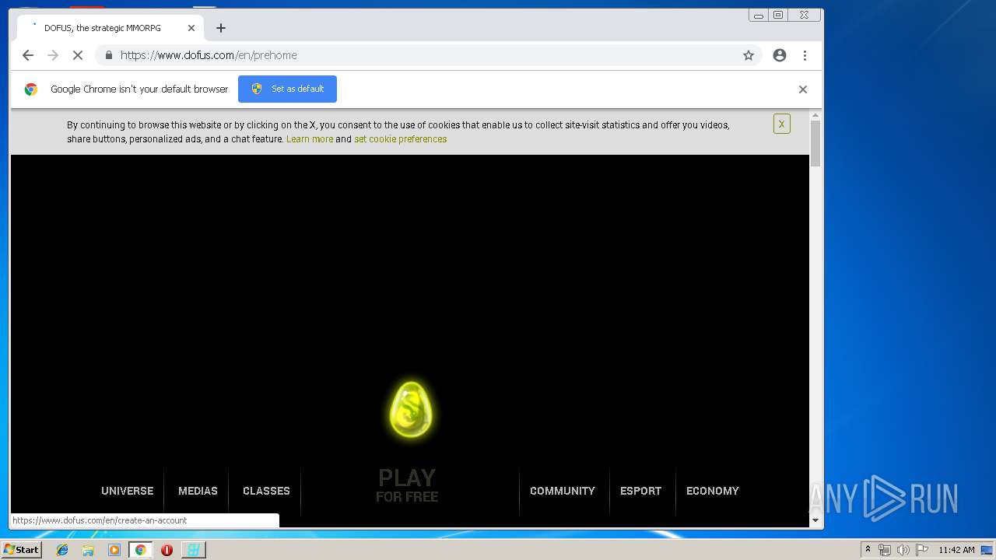Go back to the previous page
The image size is (996, 560).
28,55
